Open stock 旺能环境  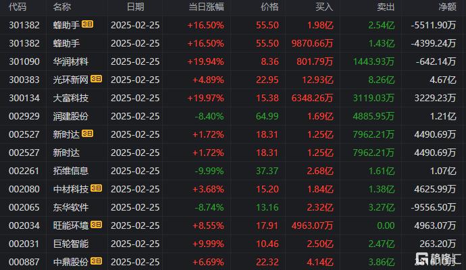(x=71, y=225)
